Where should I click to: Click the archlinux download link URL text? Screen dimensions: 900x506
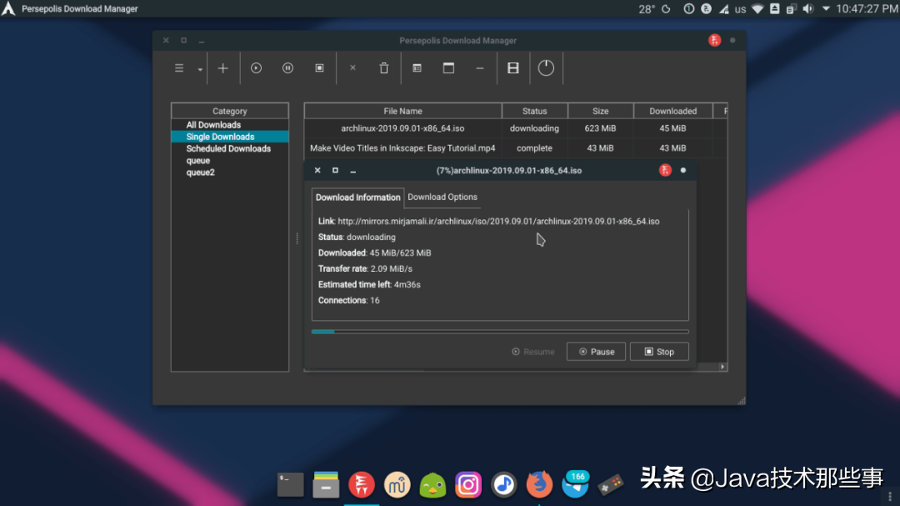coord(498,221)
